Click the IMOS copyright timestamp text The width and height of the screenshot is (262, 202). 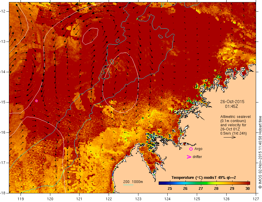(260, 152)
